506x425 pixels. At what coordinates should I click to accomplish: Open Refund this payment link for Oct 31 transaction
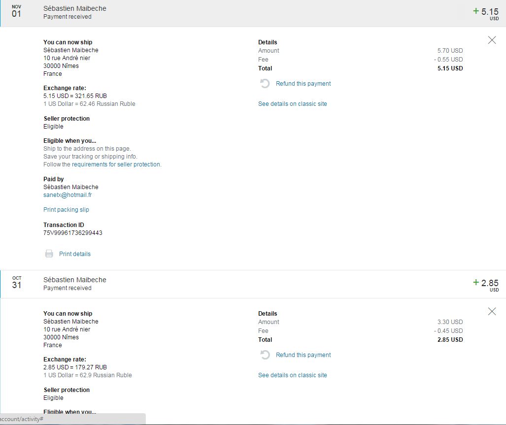303,355
